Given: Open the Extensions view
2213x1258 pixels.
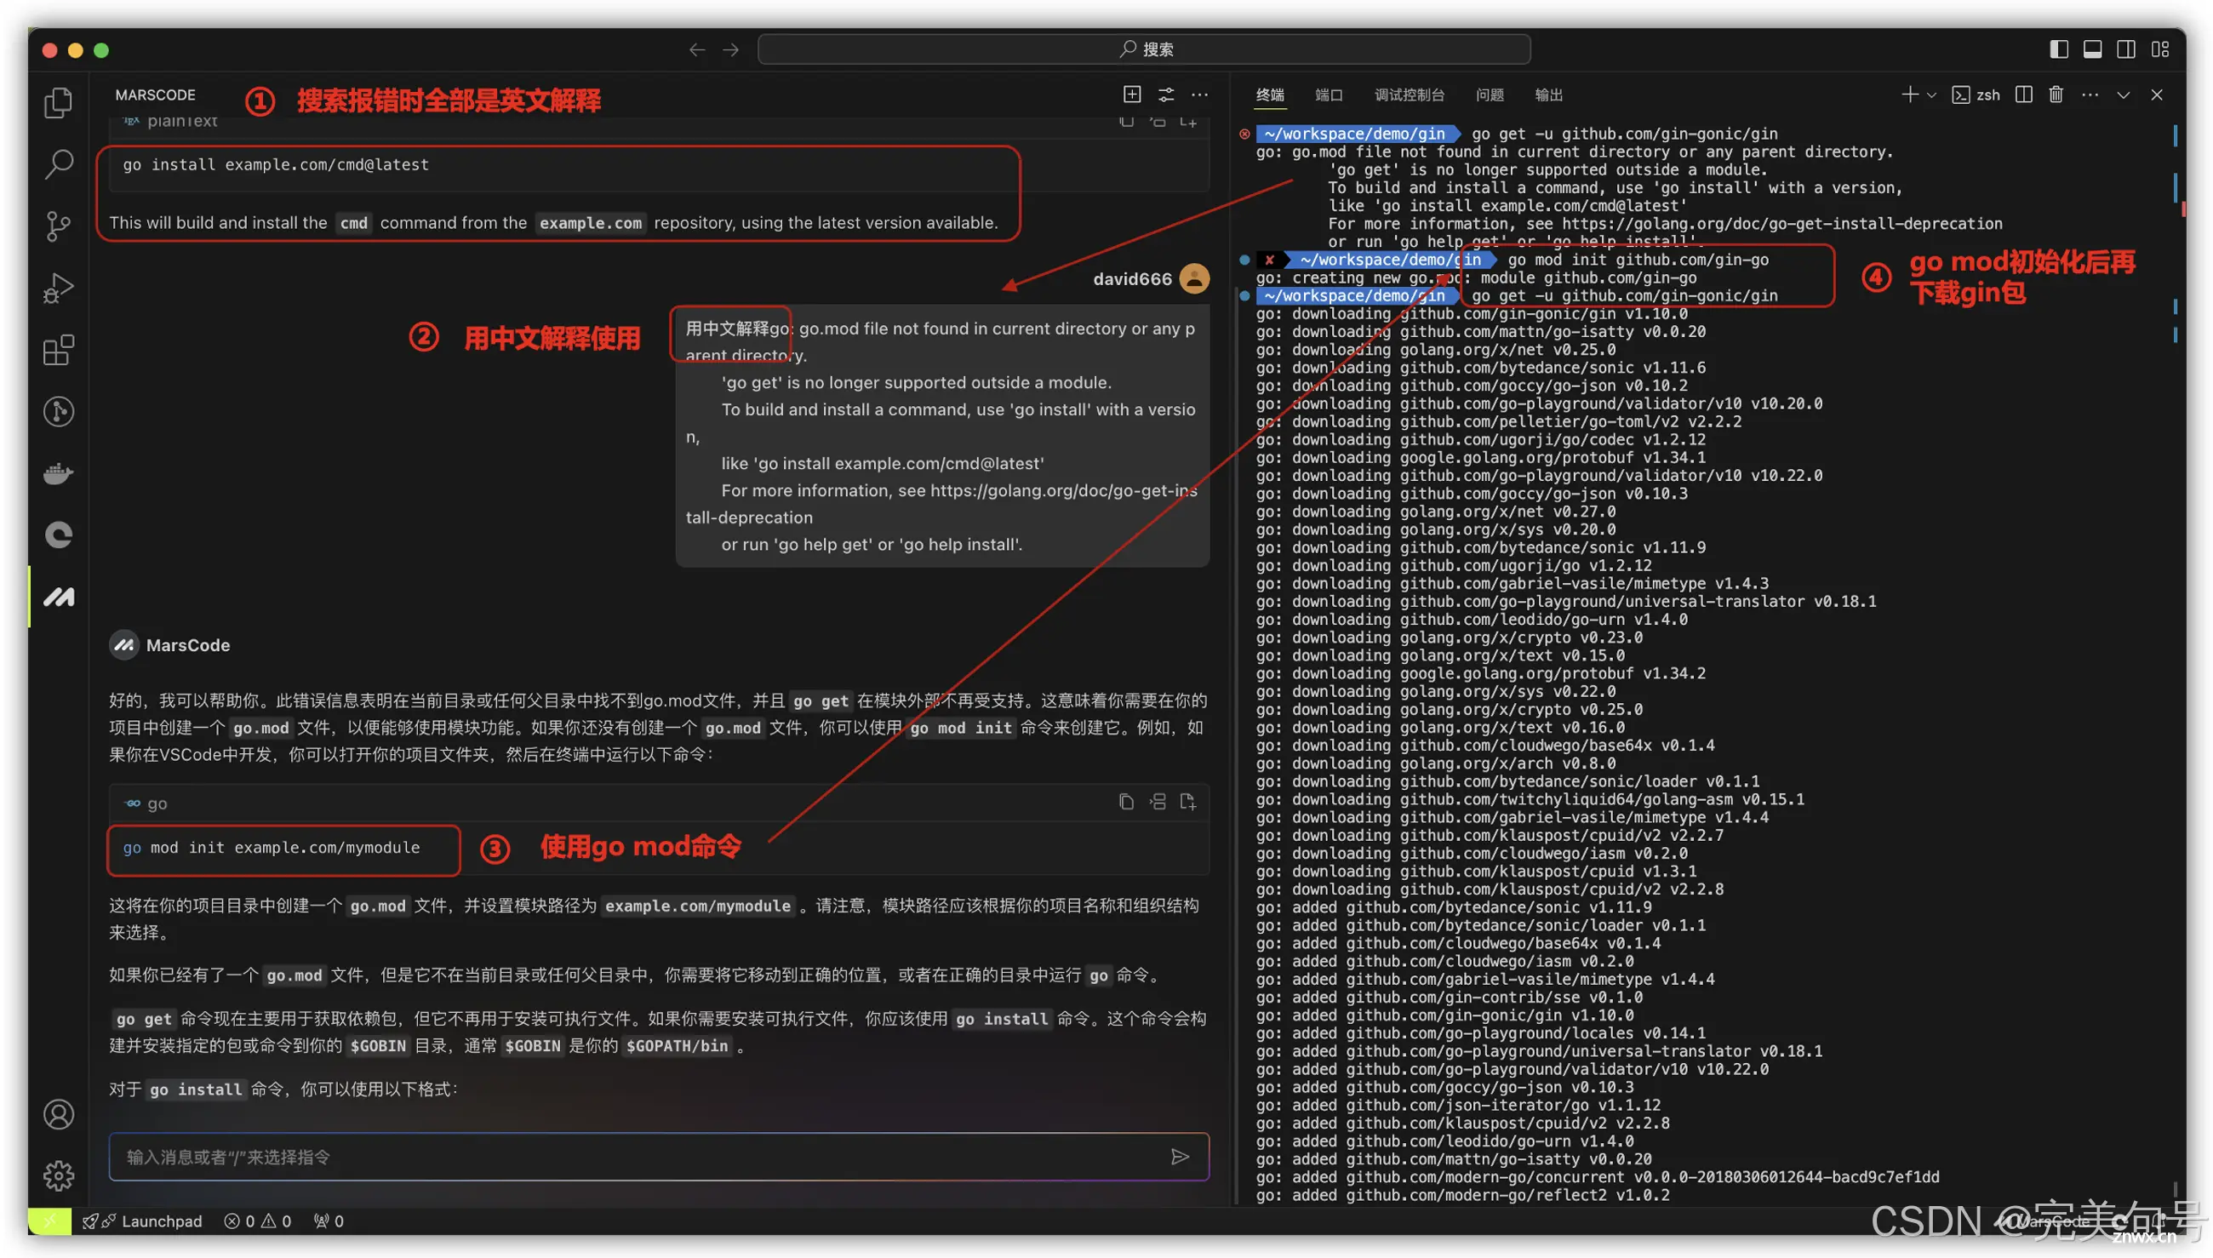Looking at the screenshot, I should (58, 350).
